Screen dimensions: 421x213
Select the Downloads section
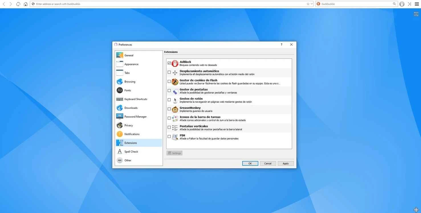[x=139, y=108]
